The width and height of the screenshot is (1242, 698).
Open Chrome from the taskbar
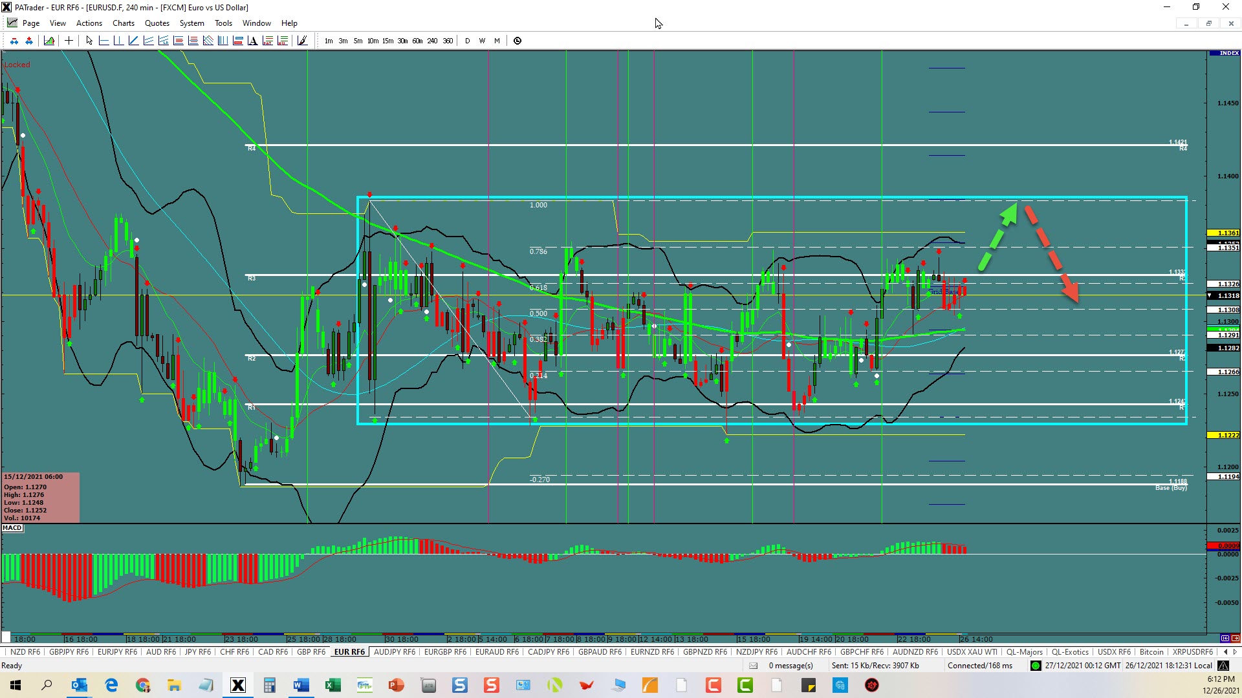pyautogui.click(x=143, y=685)
